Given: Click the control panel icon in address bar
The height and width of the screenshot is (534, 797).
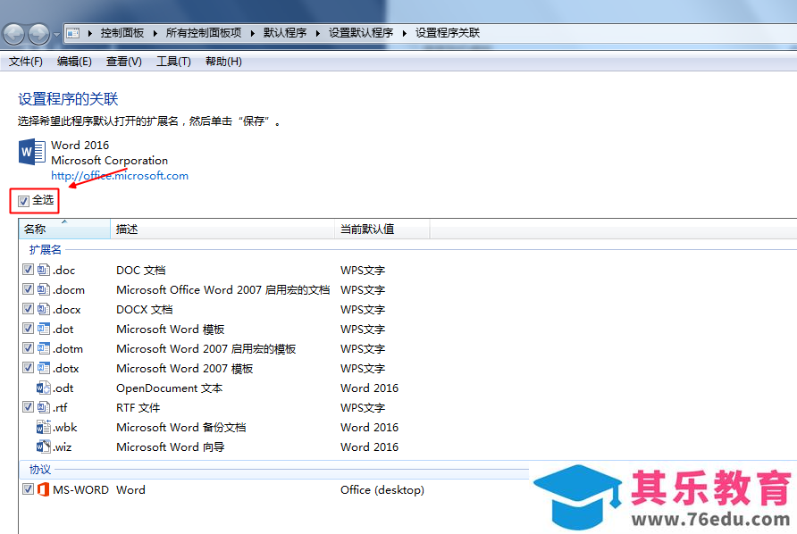Looking at the screenshot, I should [x=73, y=33].
